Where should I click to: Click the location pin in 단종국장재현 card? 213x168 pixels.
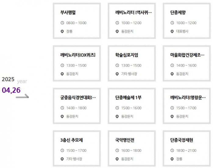(172, 159)
